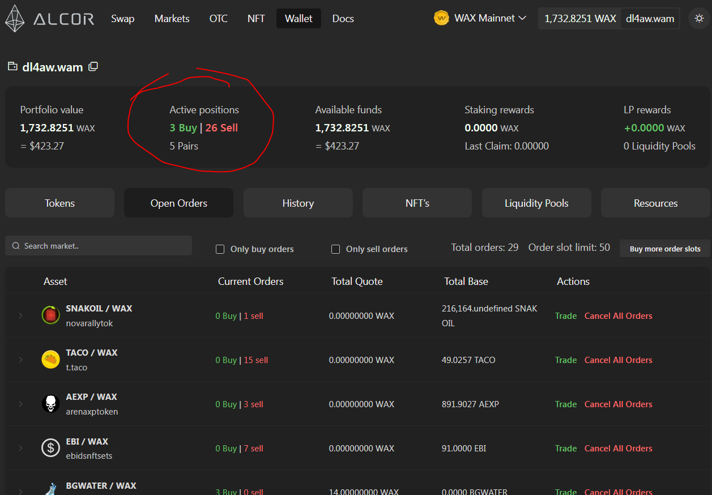Switch to the NFT's tab
Viewport: 712px width, 495px height.
pos(417,203)
